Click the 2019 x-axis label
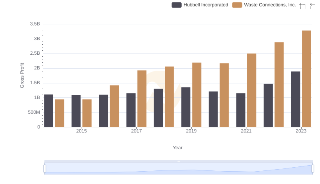Screen dimensions: 320x184 click(191, 131)
